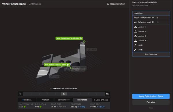
Task: Select the Anchor 2 row label
Action: (x=142, y=32)
